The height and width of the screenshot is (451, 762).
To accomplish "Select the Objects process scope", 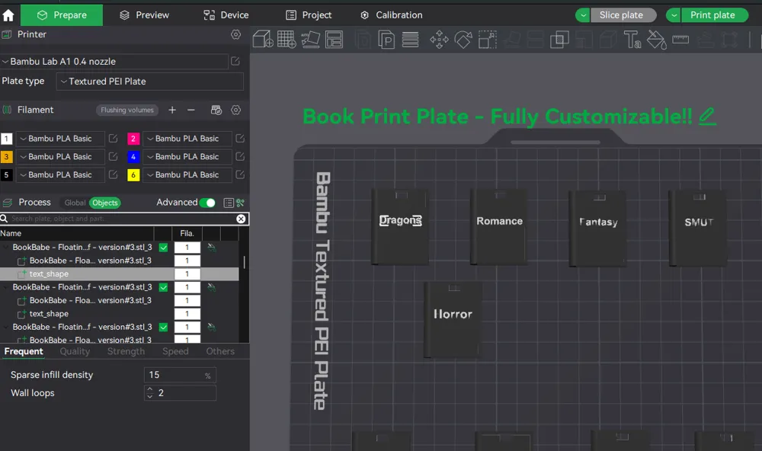I will (x=105, y=203).
